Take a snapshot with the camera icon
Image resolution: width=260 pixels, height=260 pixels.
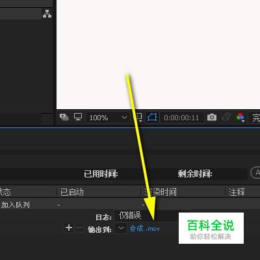212,117
